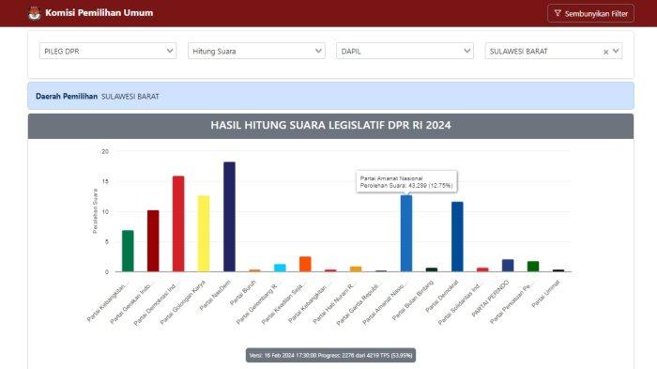
Task: Click the Partai Hati Nurani R bar
Action: (x=356, y=269)
